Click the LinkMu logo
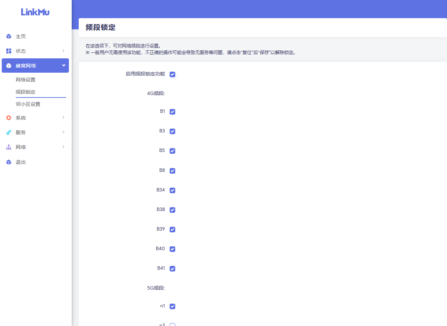The height and width of the screenshot is (326, 447). tap(35, 12)
